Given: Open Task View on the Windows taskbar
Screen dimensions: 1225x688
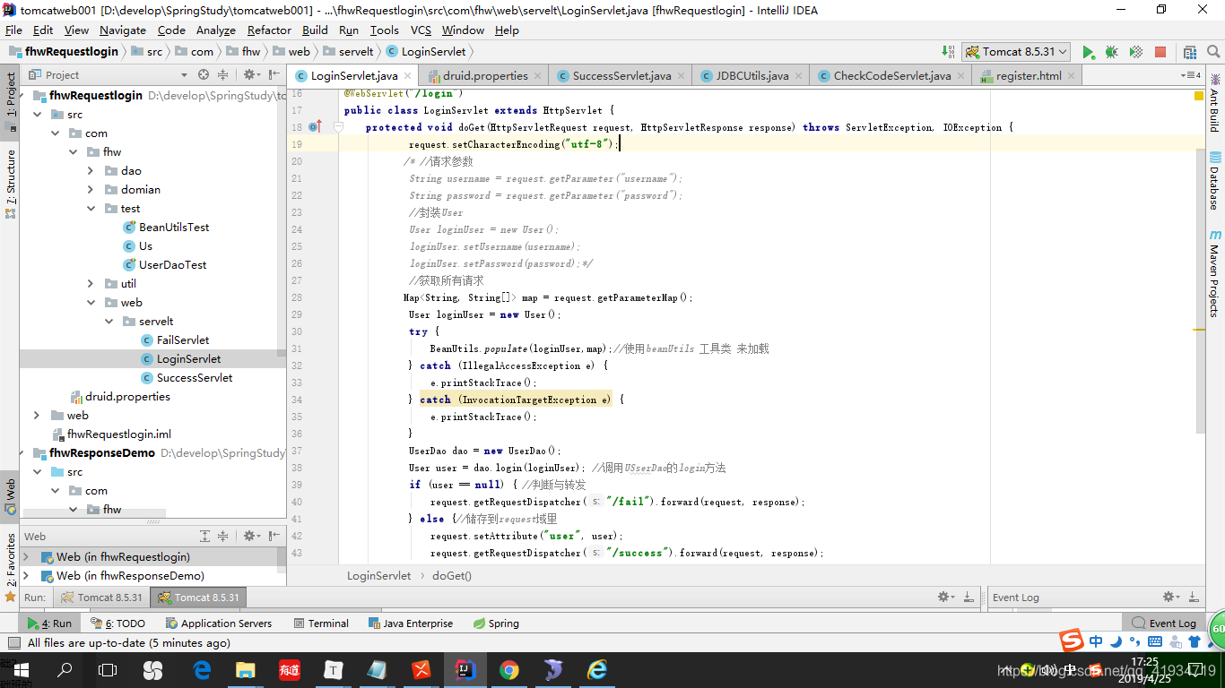Looking at the screenshot, I should (x=108, y=669).
